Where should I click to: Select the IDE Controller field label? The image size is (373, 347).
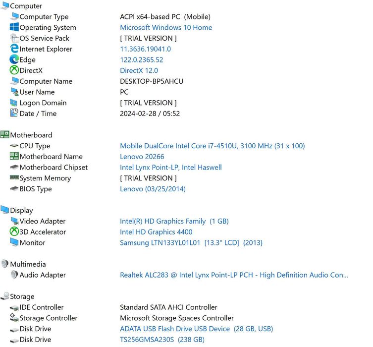pyautogui.click(x=42, y=307)
